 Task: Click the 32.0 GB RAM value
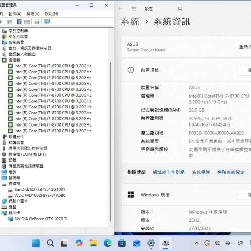point(197,110)
